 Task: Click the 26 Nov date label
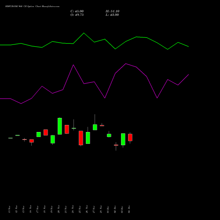point(87,209)
